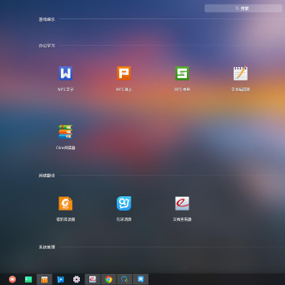This screenshot has height=285, width=285.
Task: Jump to the 游戏娱乐 category header
Action: click(x=47, y=19)
